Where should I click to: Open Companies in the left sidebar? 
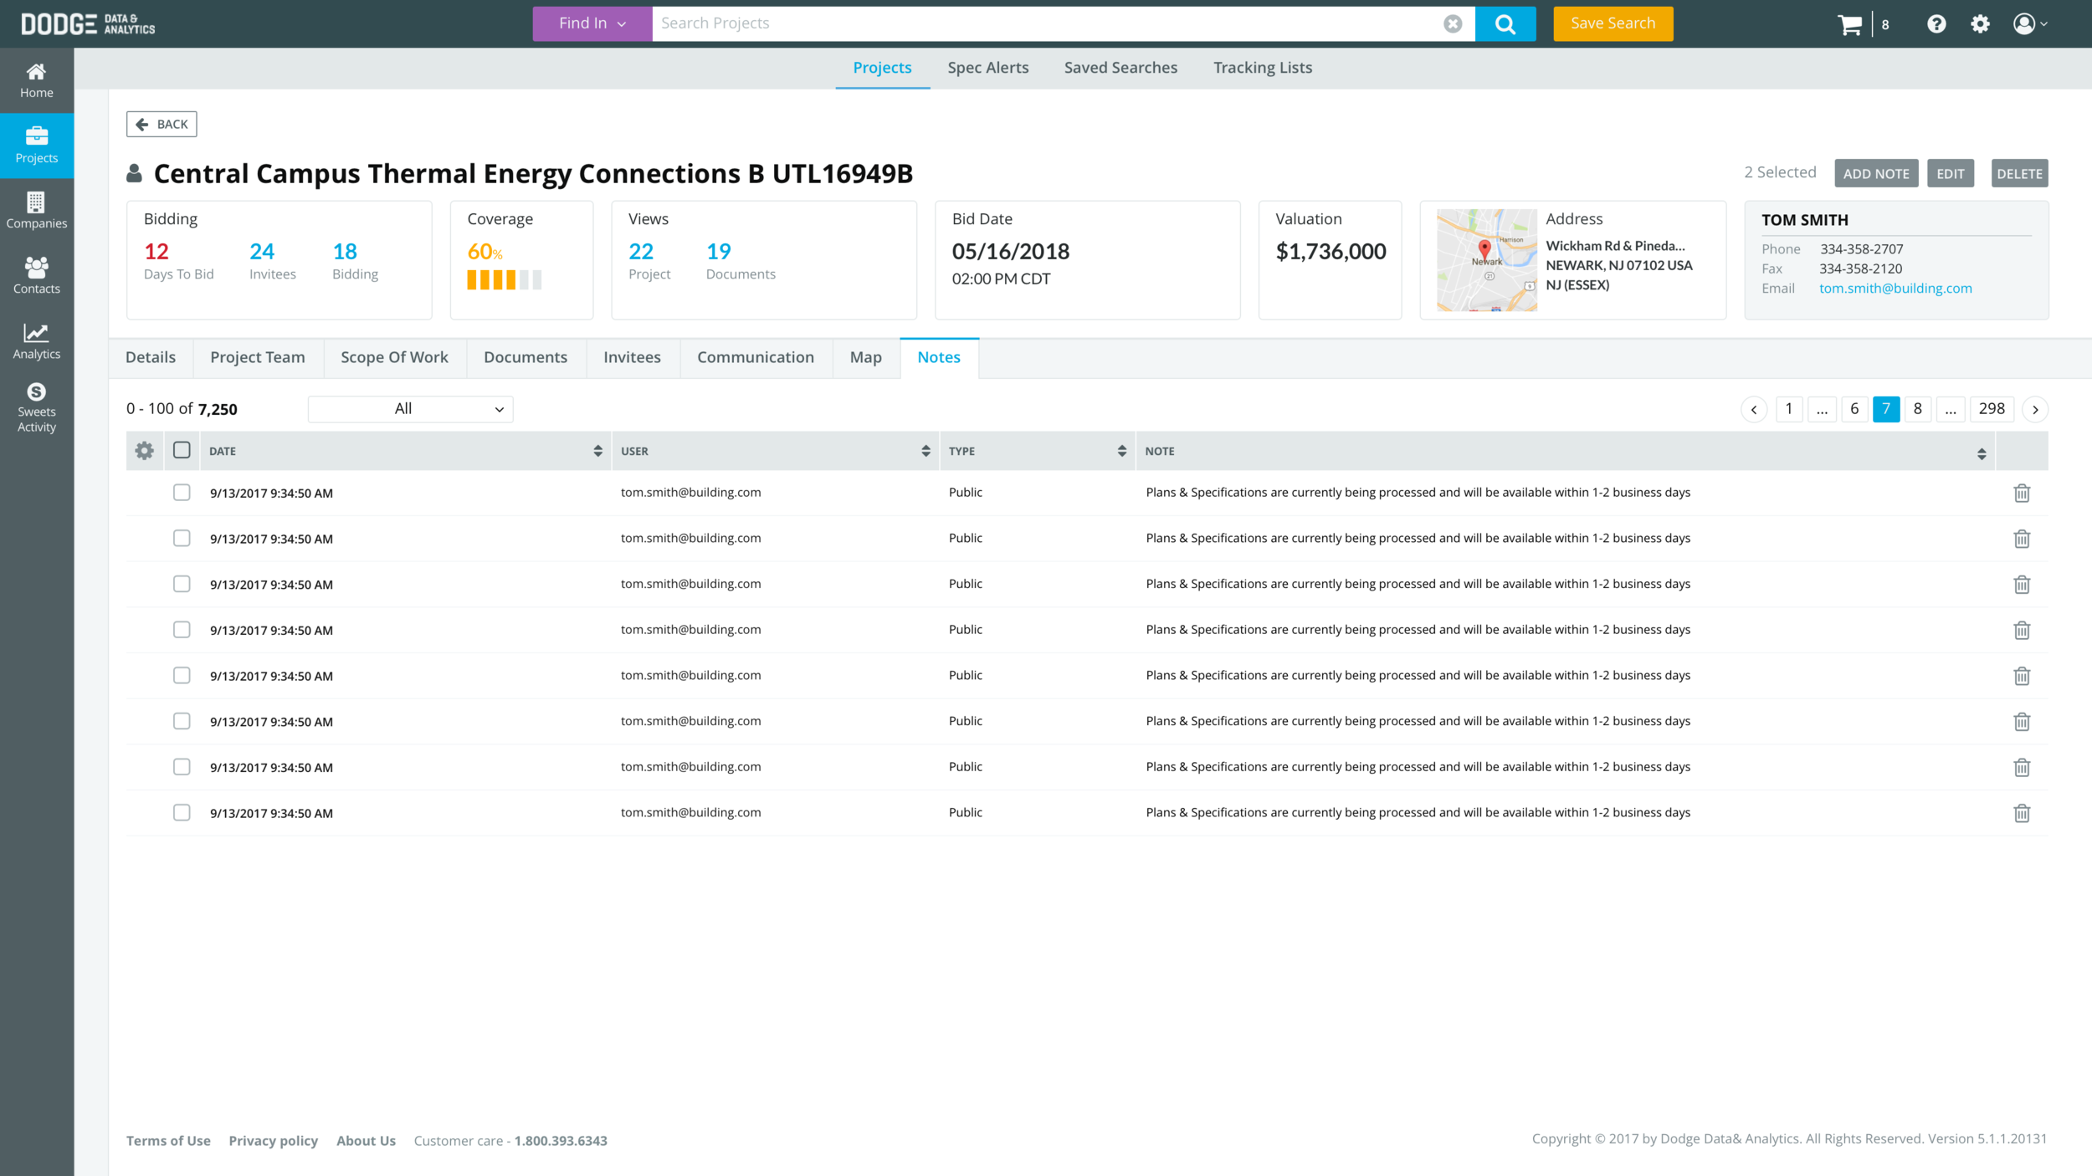pos(37,210)
